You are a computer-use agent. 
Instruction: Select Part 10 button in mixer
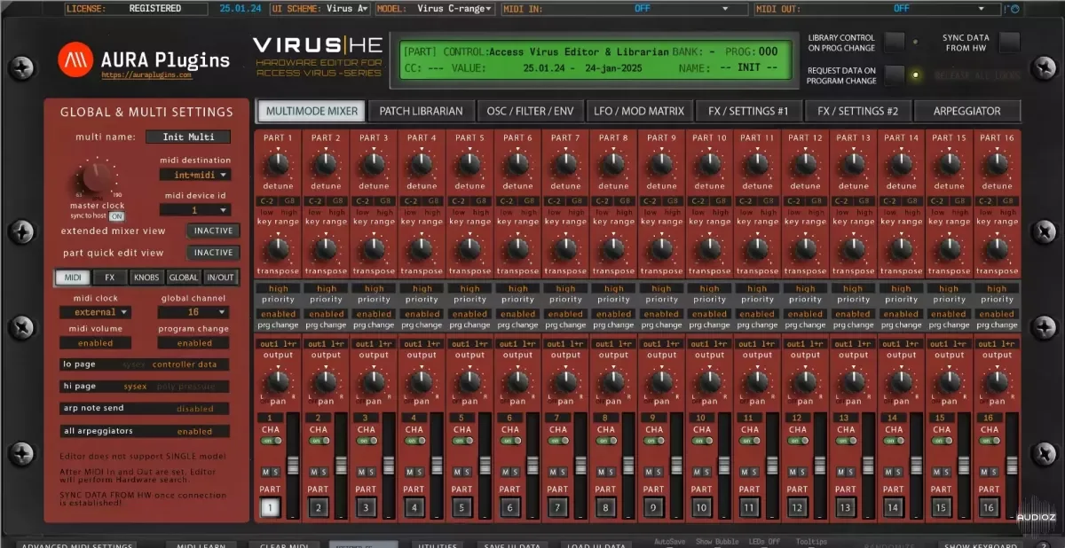702,507
